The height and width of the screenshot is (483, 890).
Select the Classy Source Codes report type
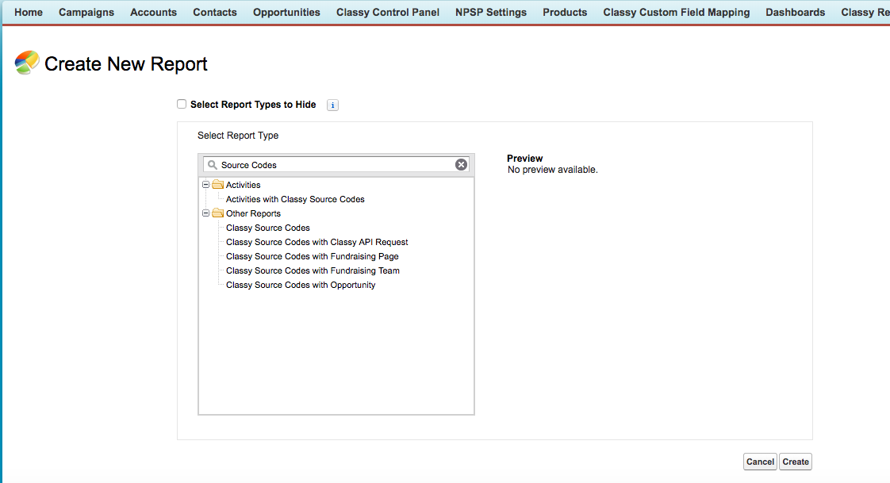(x=268, y=228)
